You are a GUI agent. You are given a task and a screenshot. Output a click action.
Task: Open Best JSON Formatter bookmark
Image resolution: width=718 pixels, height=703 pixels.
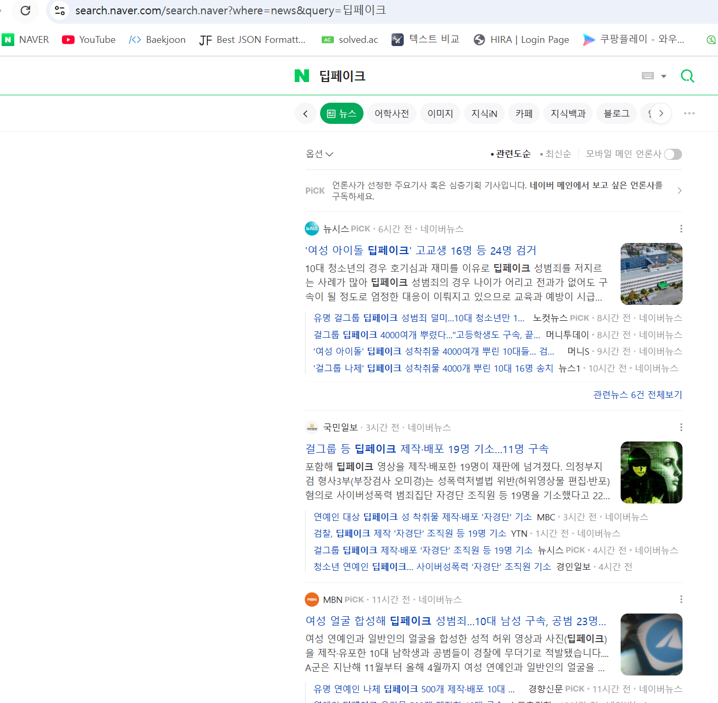tap(252, 40)
